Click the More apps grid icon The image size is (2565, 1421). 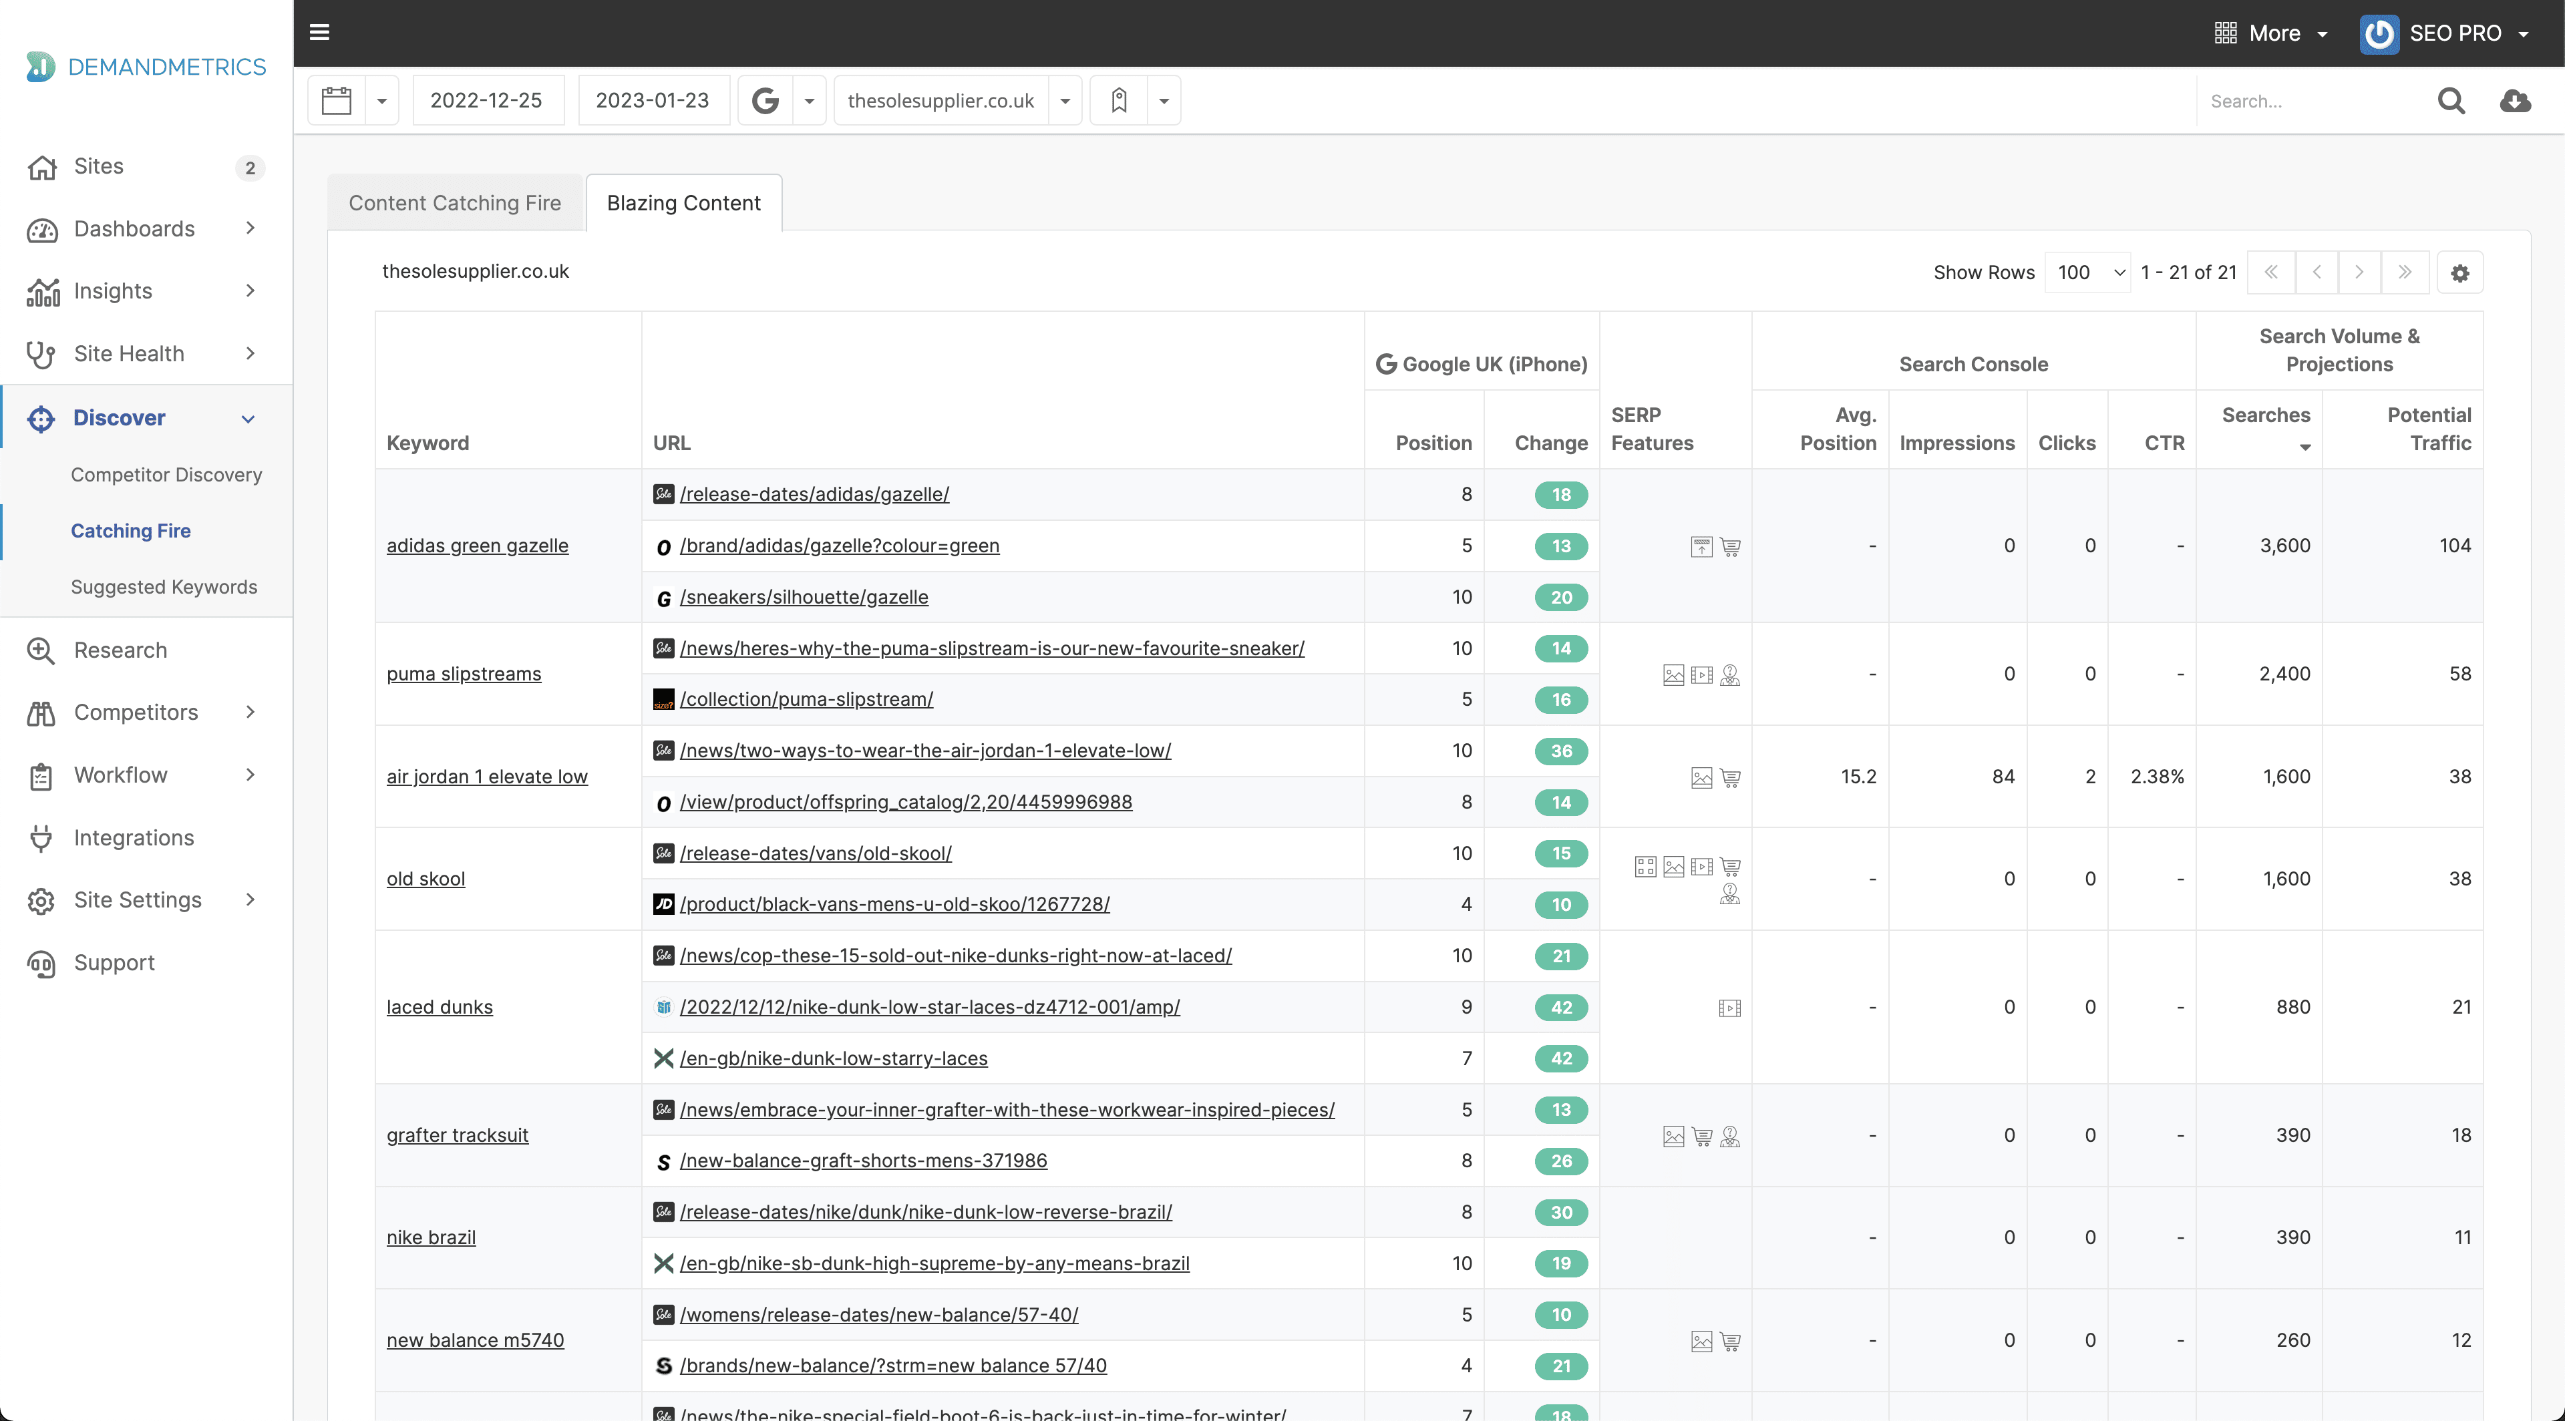(2226, 33)
